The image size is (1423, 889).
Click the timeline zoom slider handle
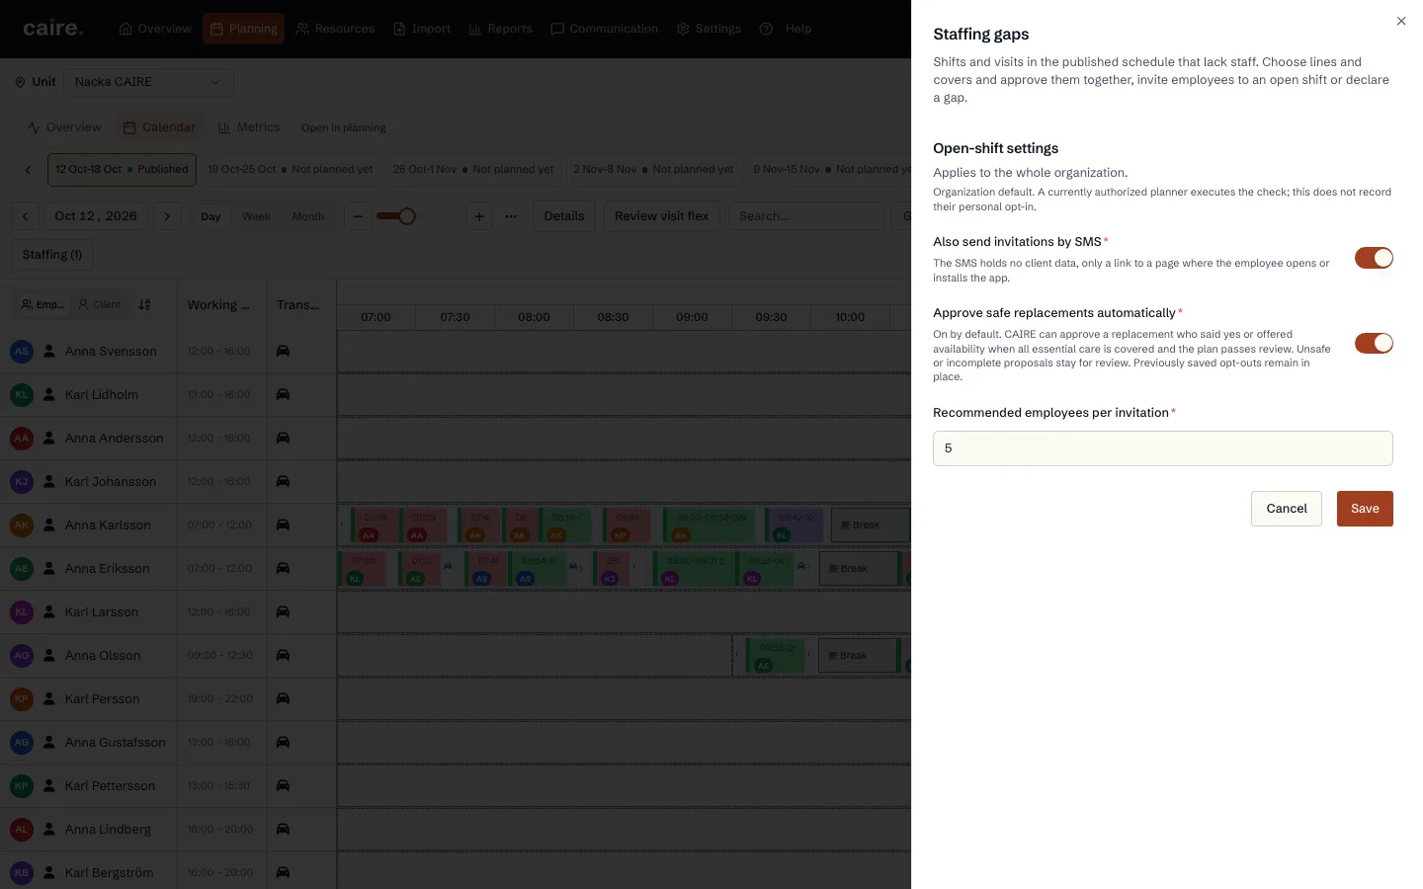pos(406,216)
